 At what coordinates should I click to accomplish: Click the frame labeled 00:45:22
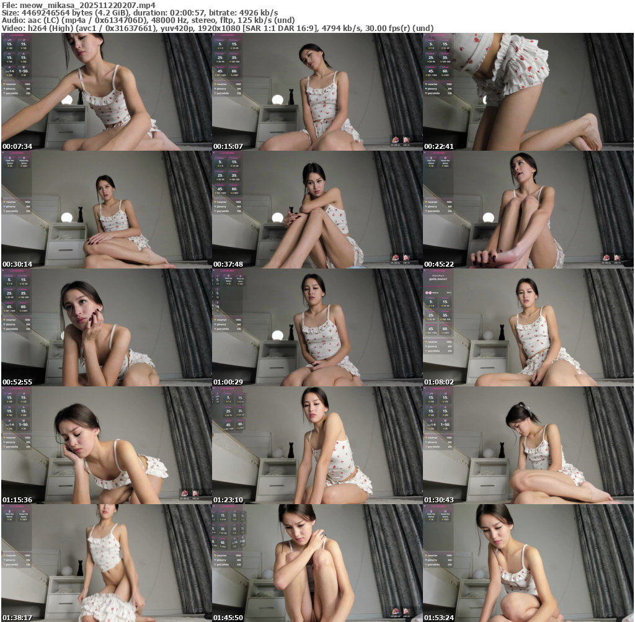coord(528,210)
